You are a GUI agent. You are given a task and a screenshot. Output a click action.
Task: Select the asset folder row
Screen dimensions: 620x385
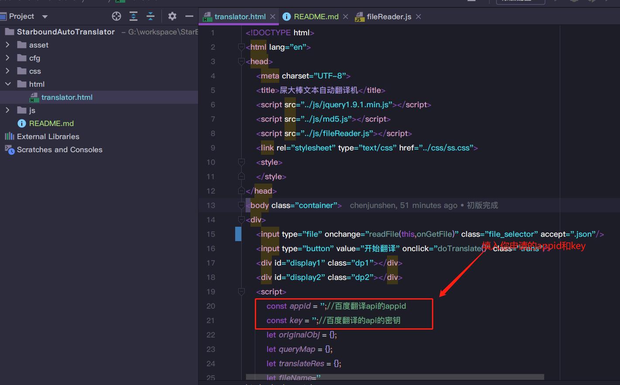pyautogui.click(x=99, y=45)
